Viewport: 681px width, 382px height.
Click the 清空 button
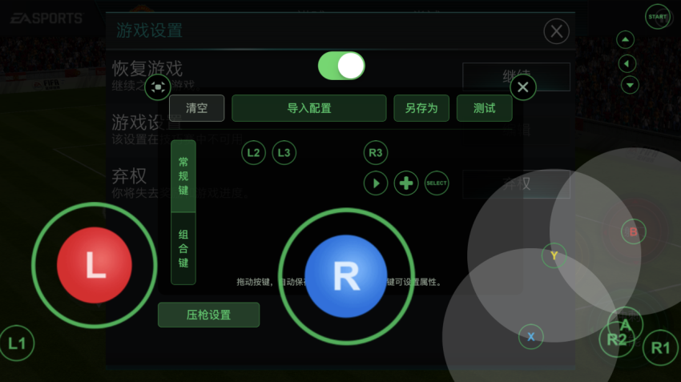[x=197, y=108]
